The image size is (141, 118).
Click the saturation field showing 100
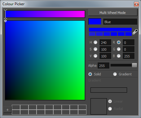(105, 49)
